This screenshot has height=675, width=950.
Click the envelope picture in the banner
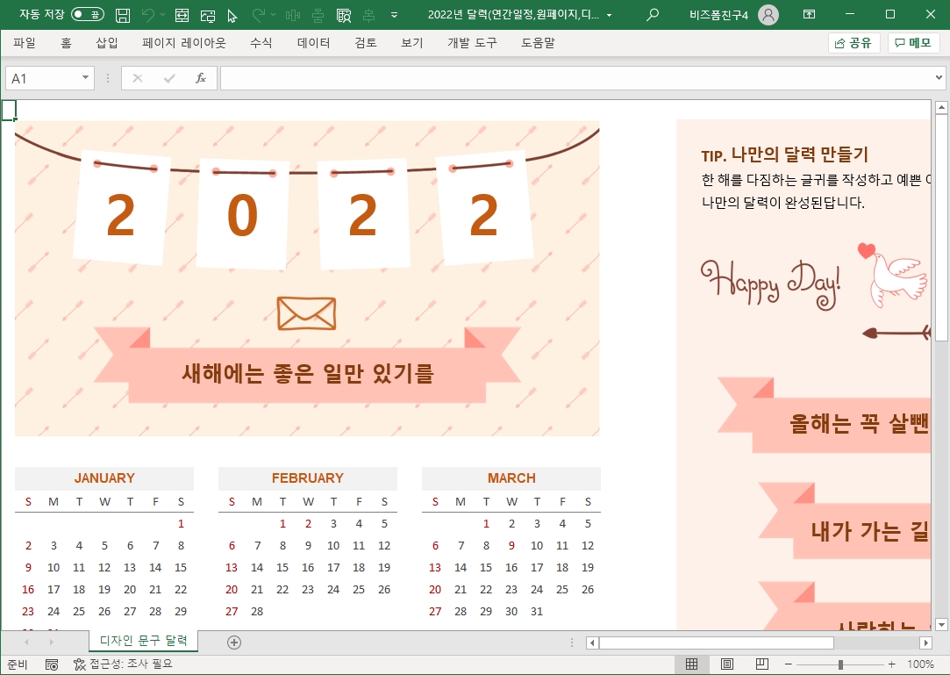pyautogui.click(x=306, y=313)
